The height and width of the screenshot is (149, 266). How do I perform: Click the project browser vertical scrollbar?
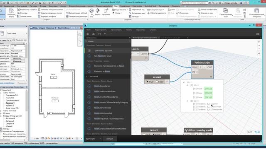(x=26, y=101)
